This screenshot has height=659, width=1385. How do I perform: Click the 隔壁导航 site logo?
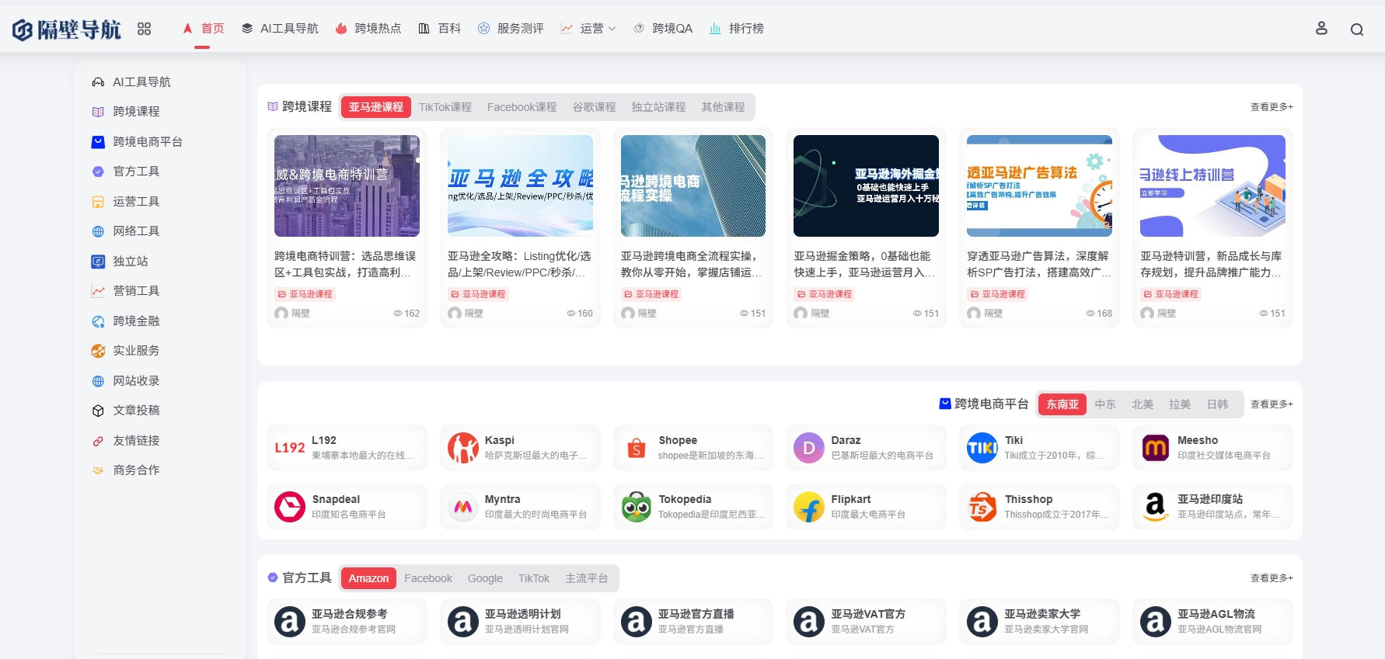click(67, 29)
